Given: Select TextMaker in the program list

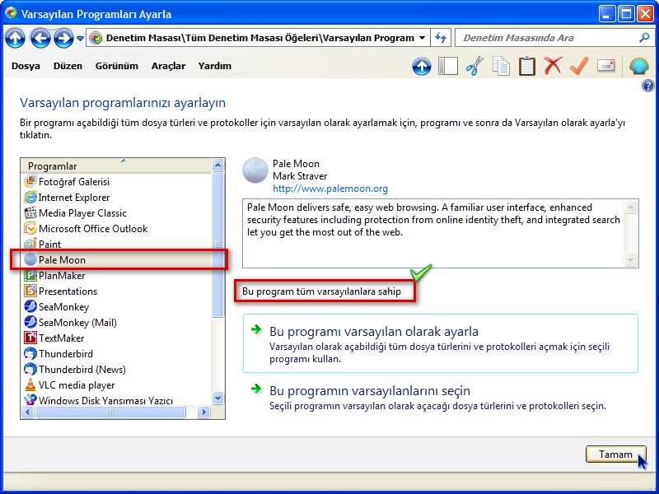Looking at the screenshot, I should [116, 338].
